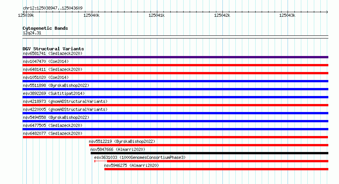
Task: Open nsv6482077 (Sedlazeck2020) label
Action: (x=53, y=133)
